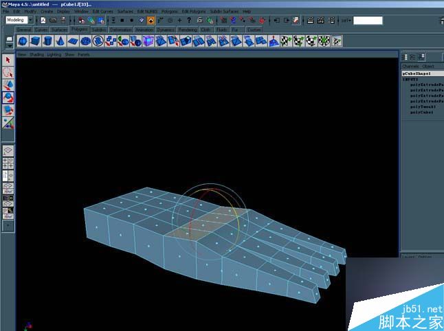The width and height of the screenshot is (444, 331).
Task: Open the File menu
Action: tap(6, 12)
